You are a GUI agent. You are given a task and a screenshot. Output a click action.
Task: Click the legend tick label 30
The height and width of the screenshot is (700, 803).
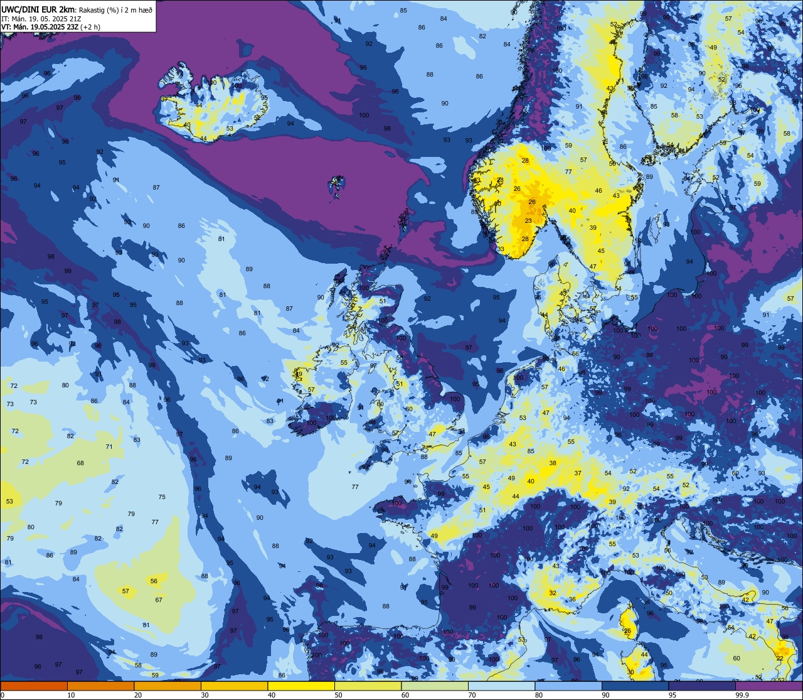(205, 695)
